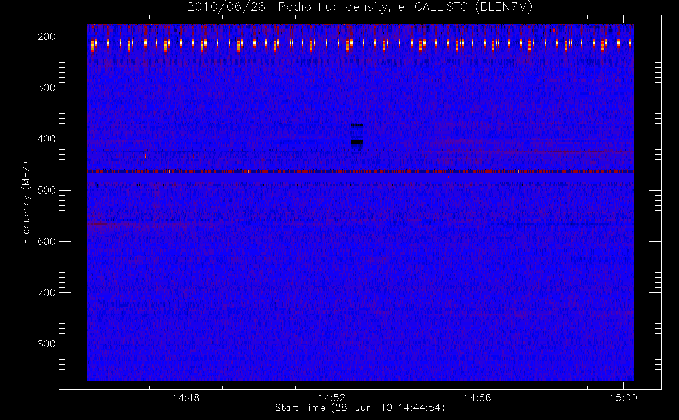Image resolution: width=679 pixels, height=420 pixels.
Task: Click the 400 frequency tick label
Action: (47, 139)
